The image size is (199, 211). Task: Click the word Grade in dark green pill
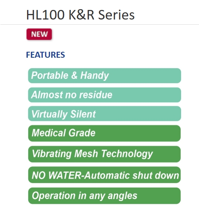(82, 133)
